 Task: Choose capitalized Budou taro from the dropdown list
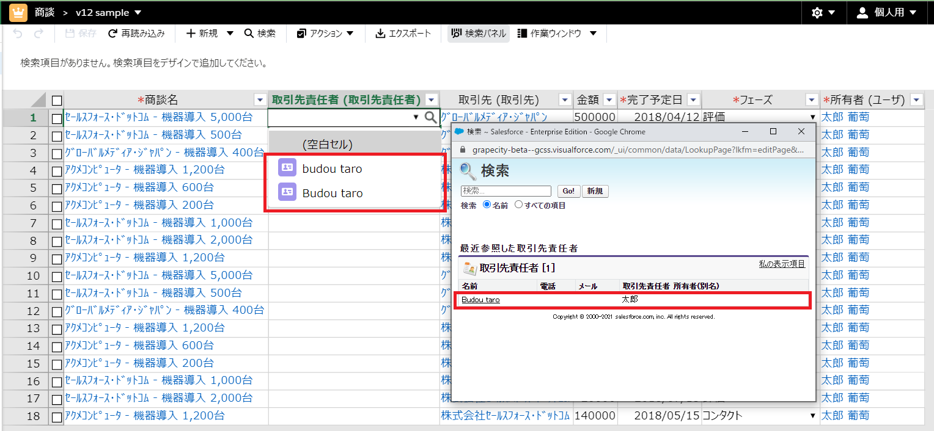point(355,193)
